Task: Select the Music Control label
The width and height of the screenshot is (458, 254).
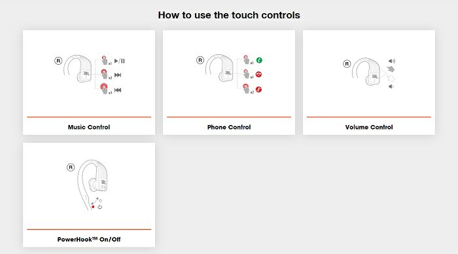Action: coord(89,127)
